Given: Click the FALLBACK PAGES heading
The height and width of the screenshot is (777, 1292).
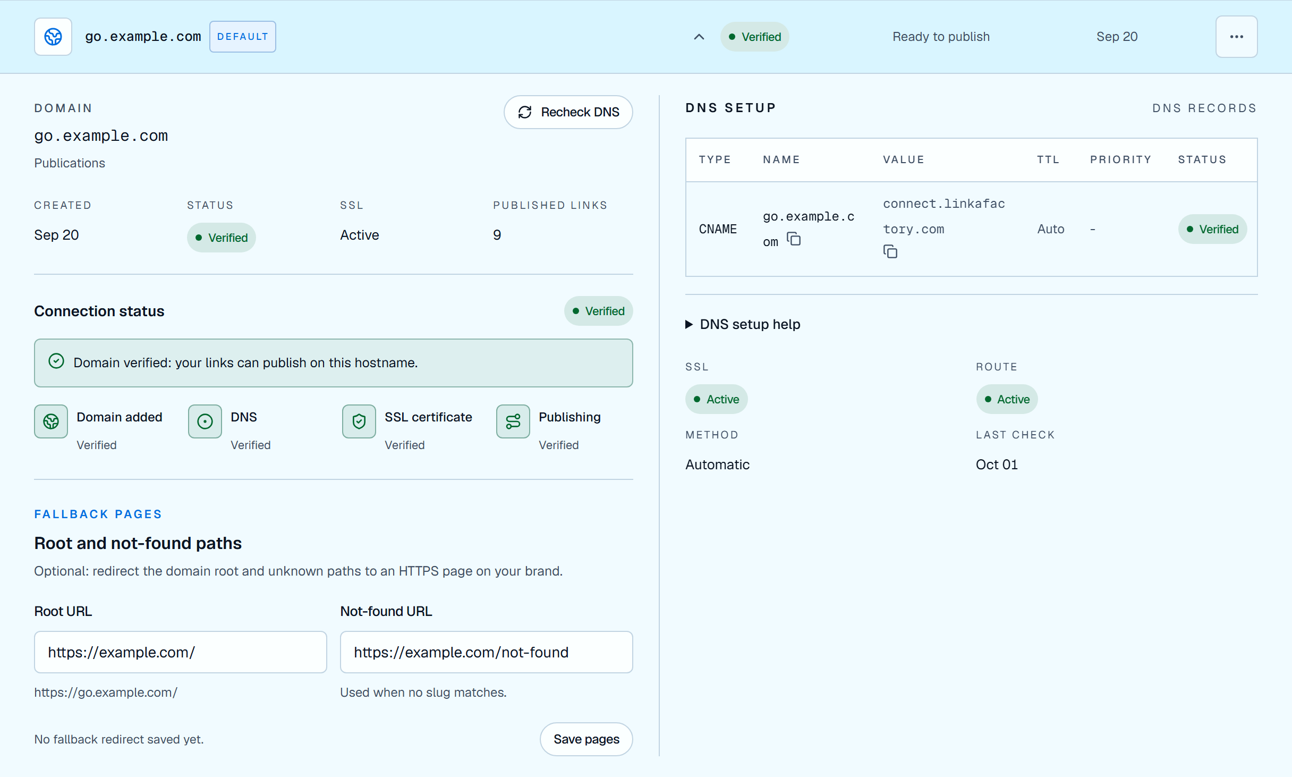Looking at the screenshot, I should pos(98,514).
